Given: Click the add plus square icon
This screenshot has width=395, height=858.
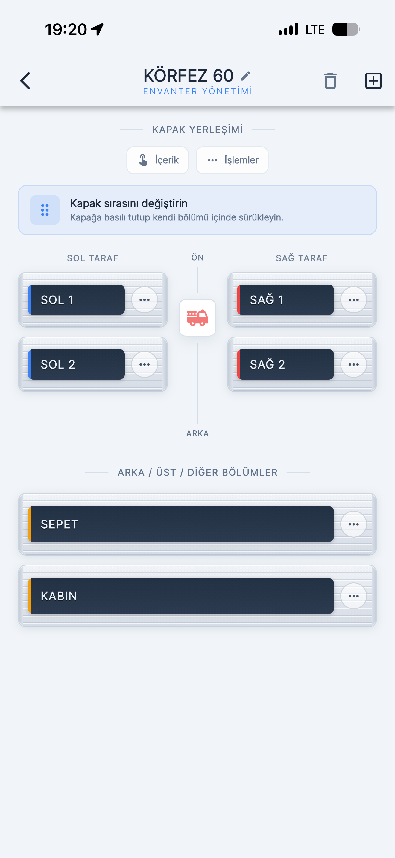Looking at the screenshot, I should 373,80.
